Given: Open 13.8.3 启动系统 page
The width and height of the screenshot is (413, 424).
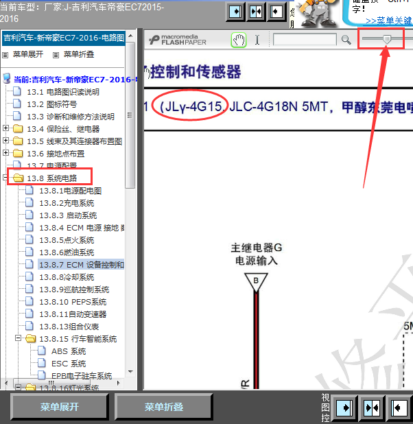Looking at the screenshot, I should 68,216.
